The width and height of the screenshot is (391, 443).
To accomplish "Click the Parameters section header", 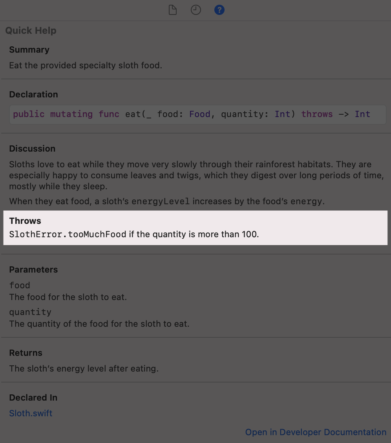I will (33, 269).
